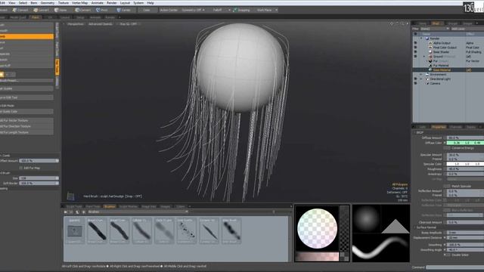Image resolution: width=484 pixels, height=272 pixels.
Task: Click the plus icon in brush browser
Action: click(x=84, y=212)
